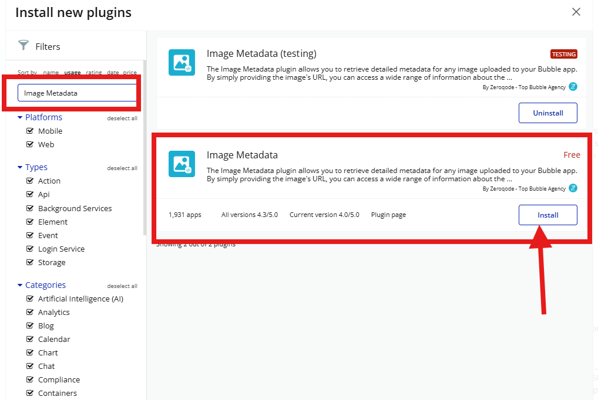Open the Plugin page link
This screenshot has height=400, width=598.
[388, 215]
